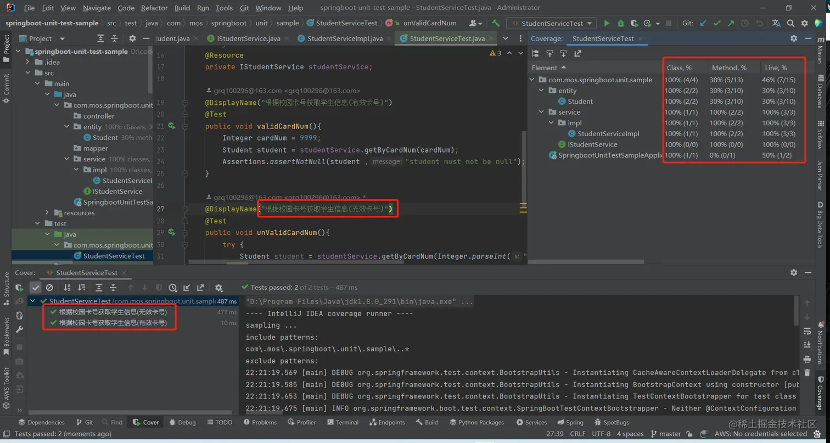Open the Tools menu
The image size is (830, 443).
pyautogui.click(x=224, y=8)
